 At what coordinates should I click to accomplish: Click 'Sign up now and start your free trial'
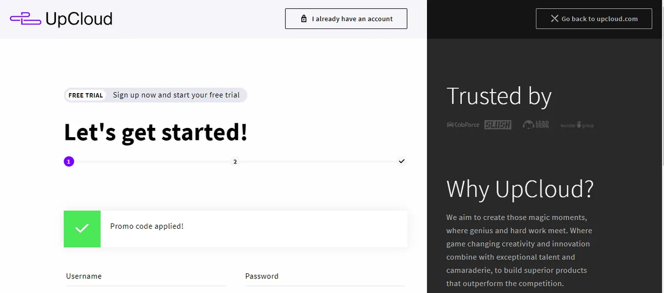tap(176, 95)
